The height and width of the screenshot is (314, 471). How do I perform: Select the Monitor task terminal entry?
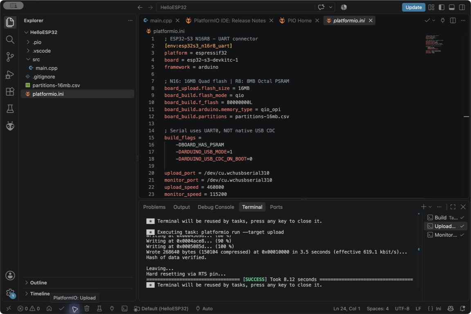[446, 235]
